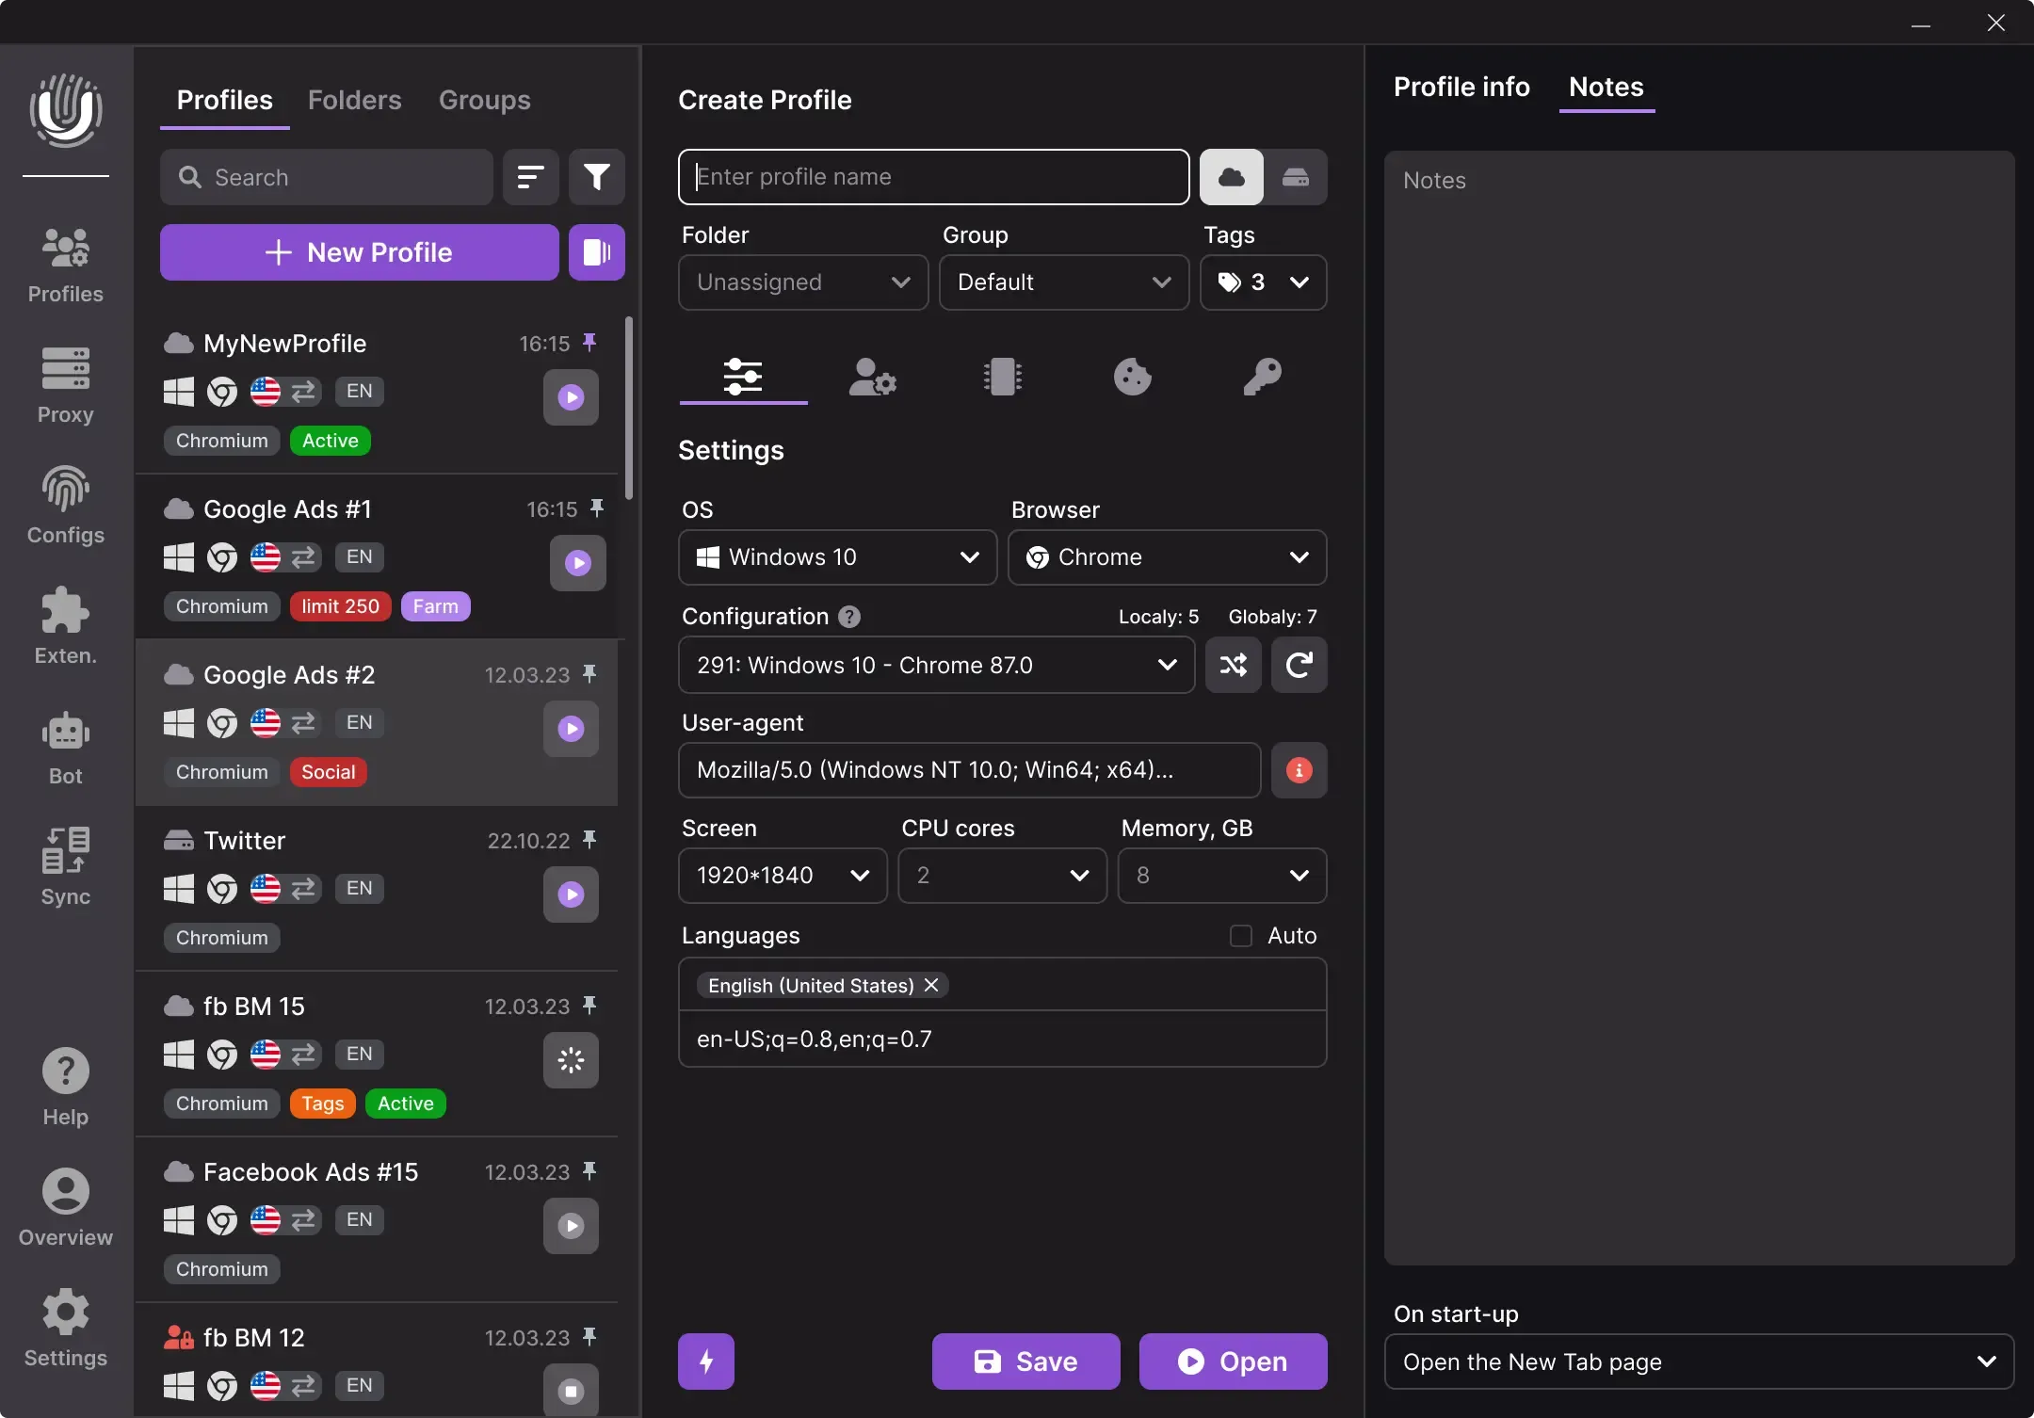Click the funnel filter icon

click(x=596, y=177)
